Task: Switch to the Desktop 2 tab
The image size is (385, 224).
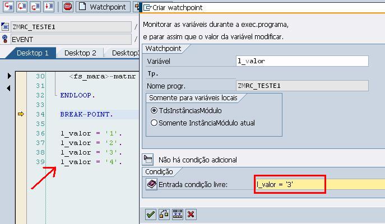Action: (x=80, y=53)
